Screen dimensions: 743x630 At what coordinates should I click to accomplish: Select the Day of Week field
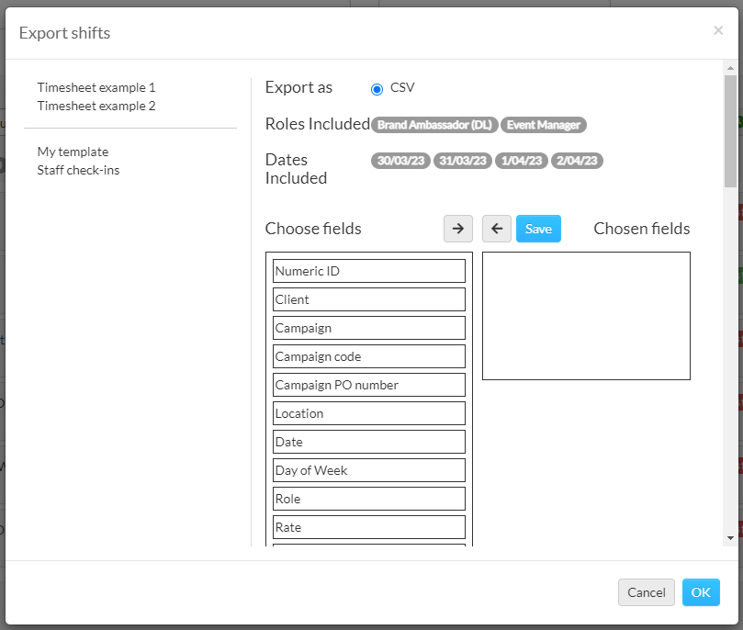pos(369,470)
